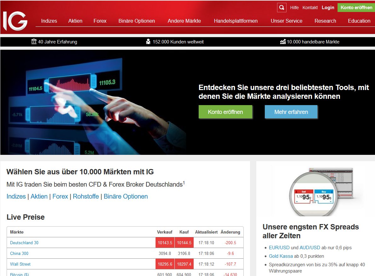Click Wall Street buy price 18297.4
375x276 pixels.
point(184,264)
